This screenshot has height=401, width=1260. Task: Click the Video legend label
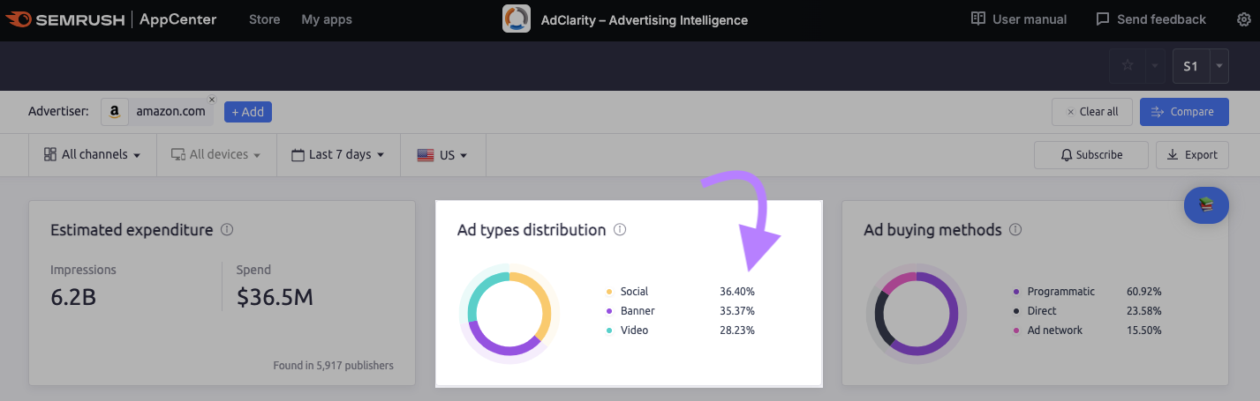click(x=634, y=330)
